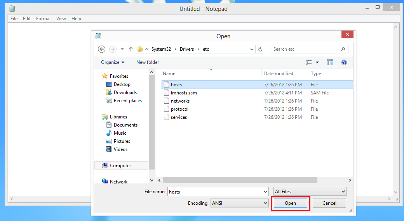Click the services file icon
The image size is (404, 221).
(166, 117)
